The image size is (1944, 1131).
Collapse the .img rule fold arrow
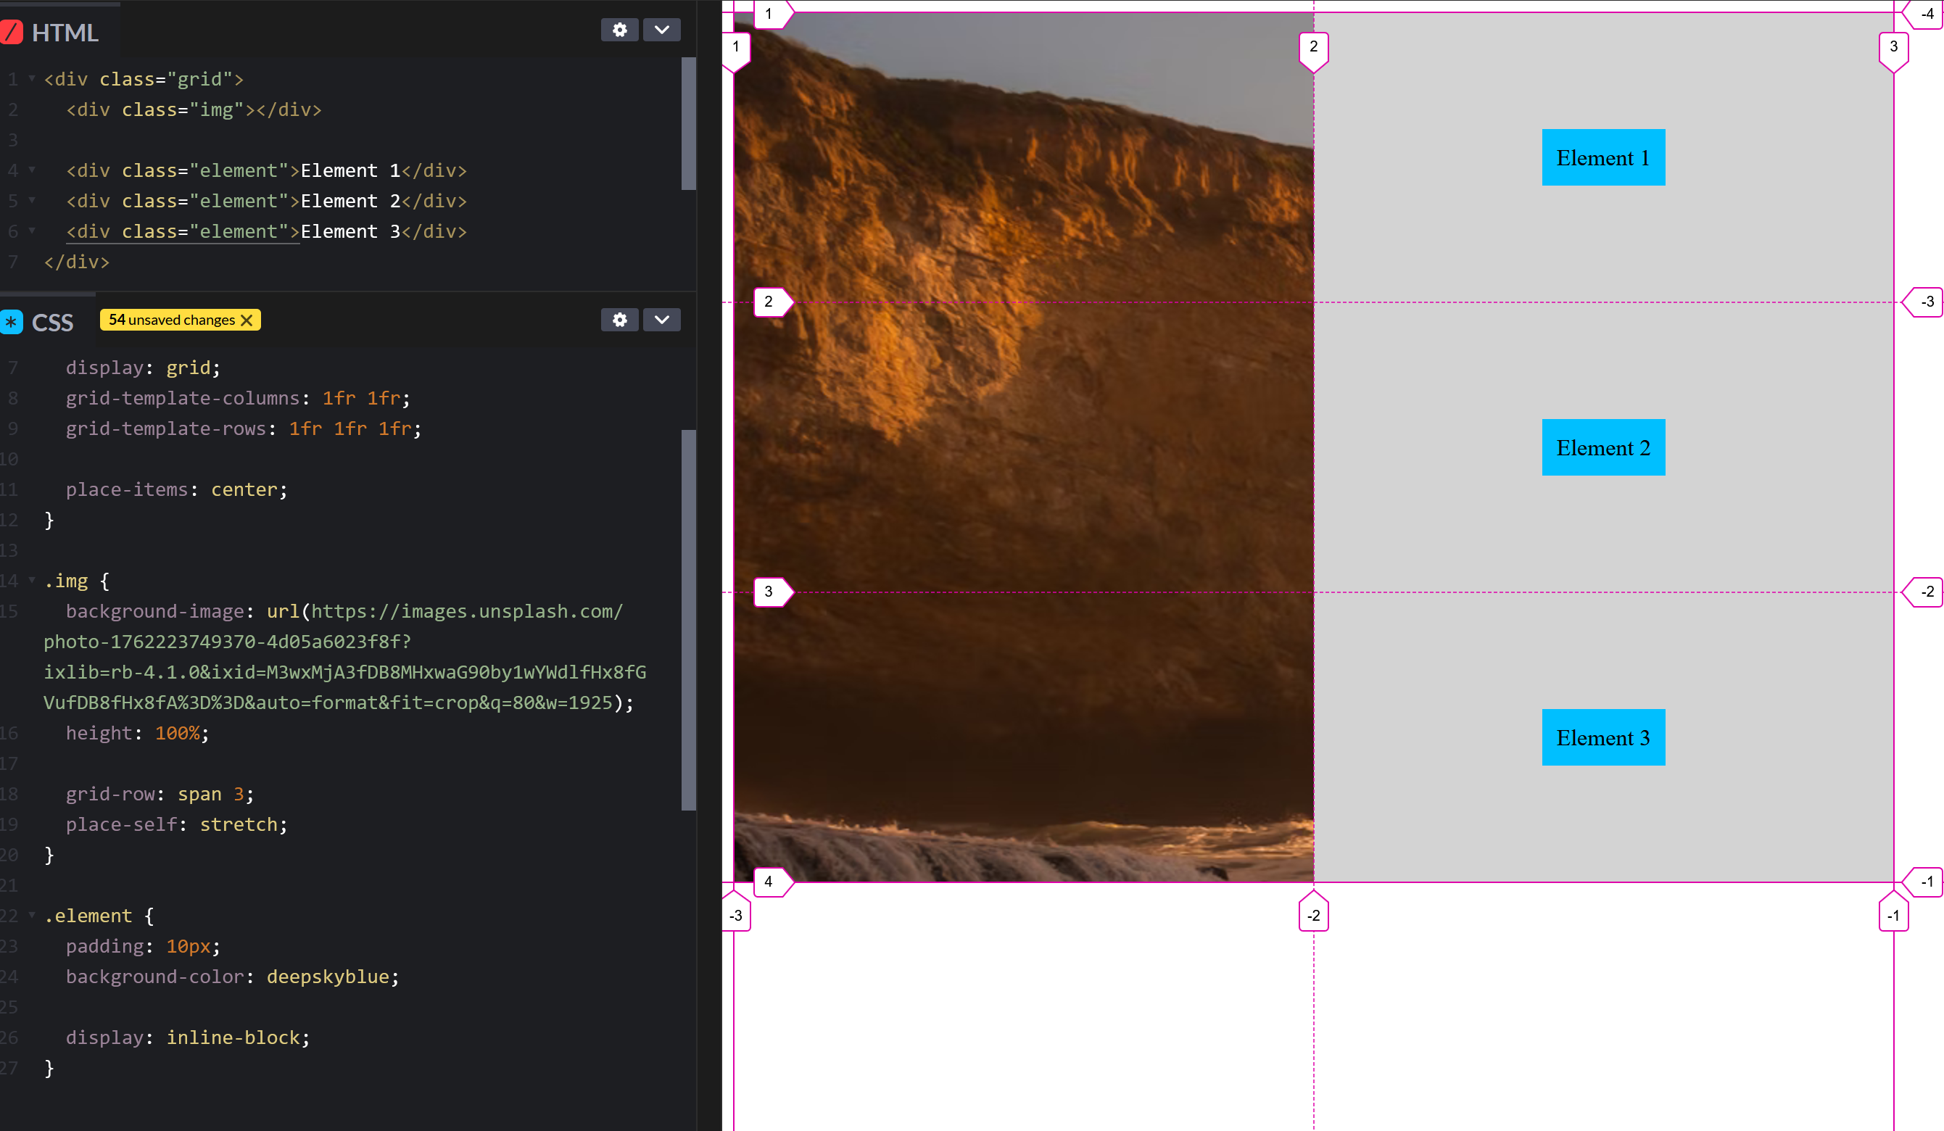[32, 579]
